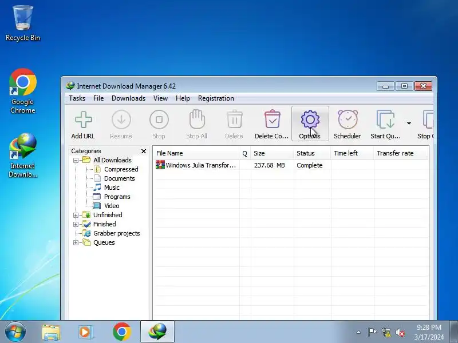Screen dimensions: 458x343
Task: Click the network tray icon
Action: point(386,332)
